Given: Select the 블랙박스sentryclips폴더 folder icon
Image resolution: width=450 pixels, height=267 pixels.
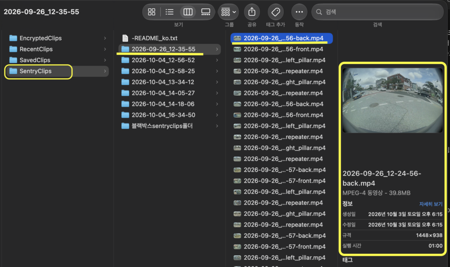Looking at the screenshot, I should click(125, 126).
